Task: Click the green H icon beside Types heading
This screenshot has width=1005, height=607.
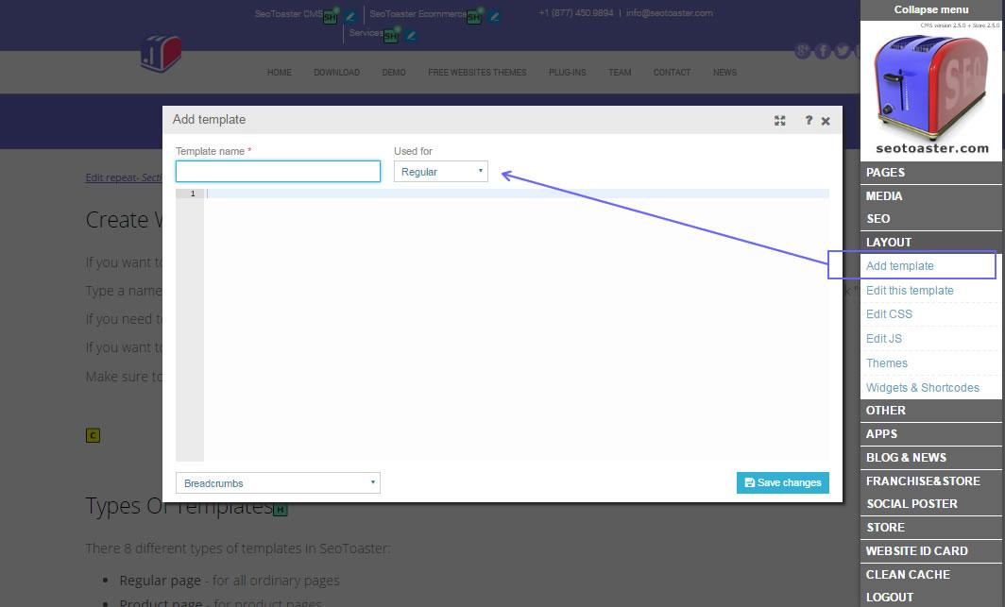Action: pyautogui.click(x=280, y=510)
